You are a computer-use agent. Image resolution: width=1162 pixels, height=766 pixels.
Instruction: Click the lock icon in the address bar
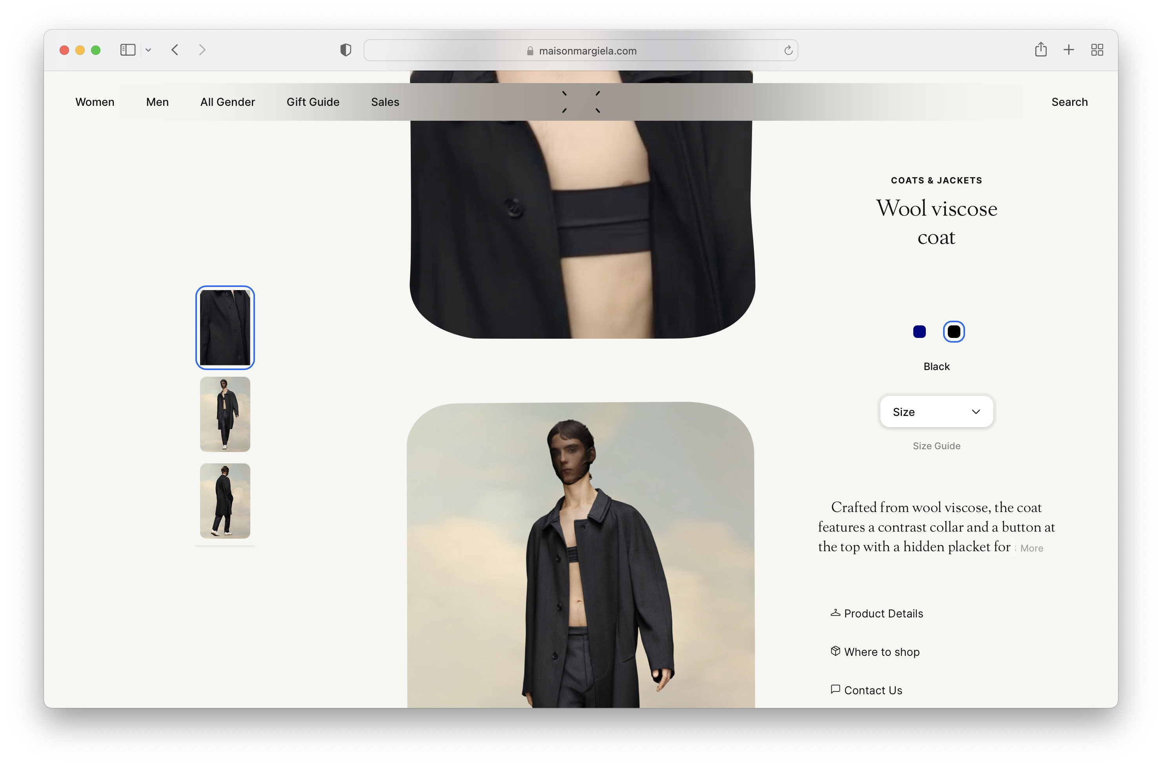(530, 51)
